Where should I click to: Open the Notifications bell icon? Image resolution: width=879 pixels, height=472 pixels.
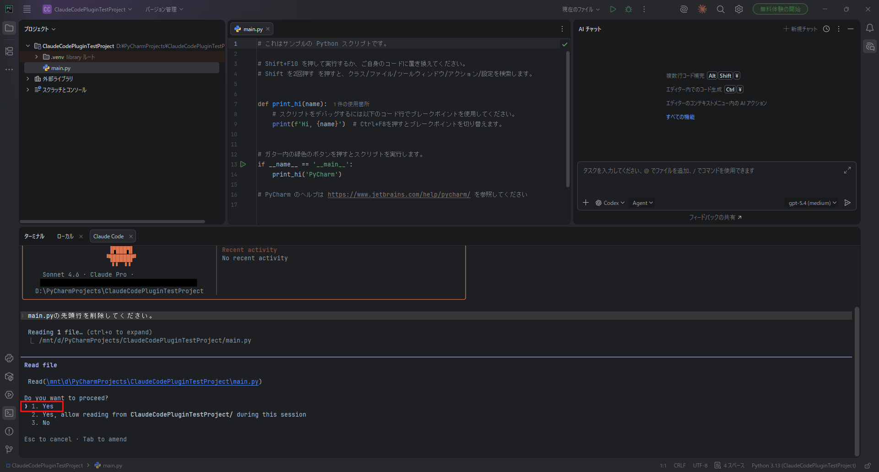pos(870,28)
